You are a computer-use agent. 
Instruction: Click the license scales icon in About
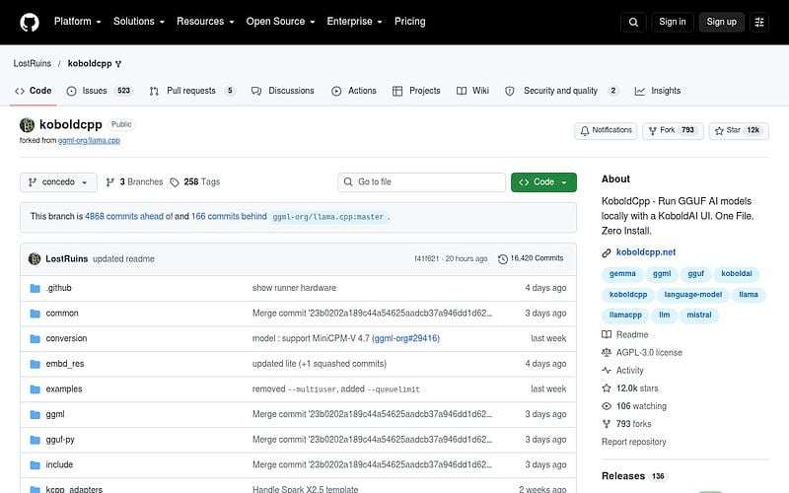(x=607, y=353)
